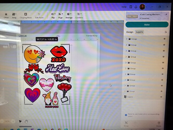Image resolution: width=173 pixels, height=130 pixels.
Task: Hide the fourth Group layer with its eye icon
Action: (163, 57)
